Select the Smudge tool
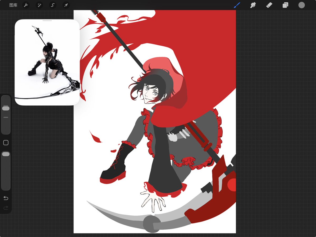The width and height of the screenshot is (316, 237). [x=253, y=5]
